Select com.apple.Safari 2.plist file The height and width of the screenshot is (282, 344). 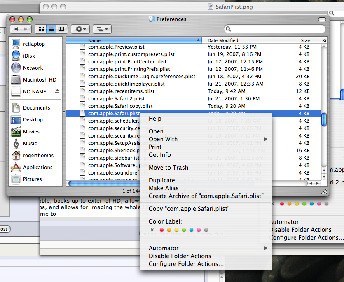coord(116,99)
